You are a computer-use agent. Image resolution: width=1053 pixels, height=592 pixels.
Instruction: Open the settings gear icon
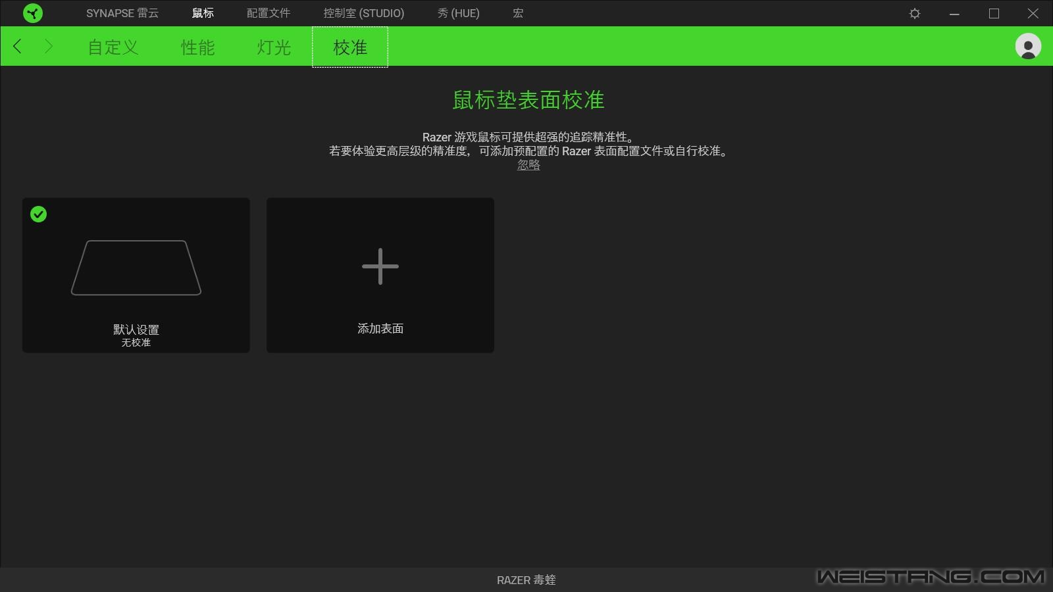pyautogui.click(x=915, y=13)
